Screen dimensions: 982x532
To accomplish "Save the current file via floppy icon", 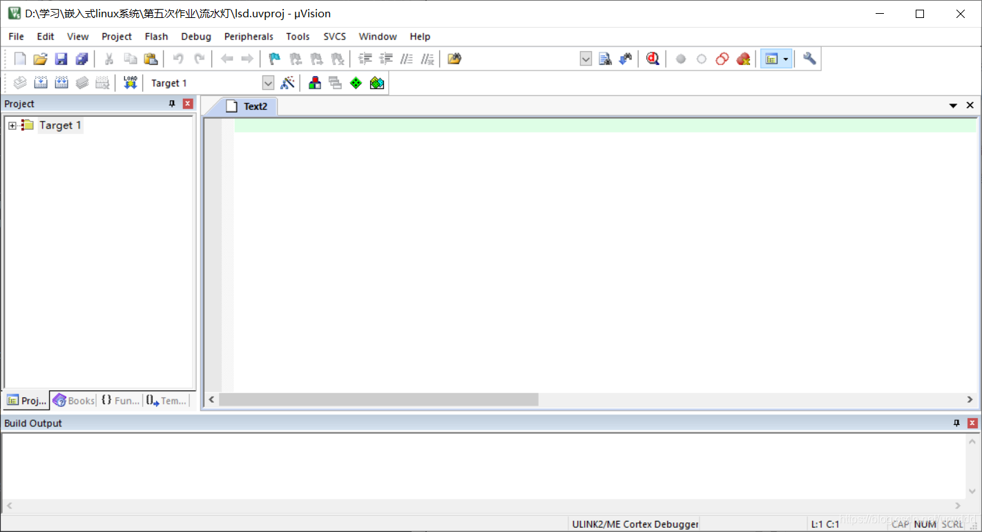I will [61, 59].
